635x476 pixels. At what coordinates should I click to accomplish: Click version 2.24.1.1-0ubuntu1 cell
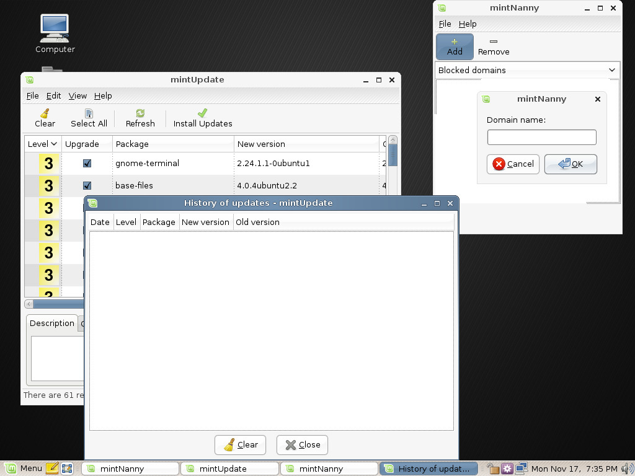pyautogui.click(x=273, y=164)
